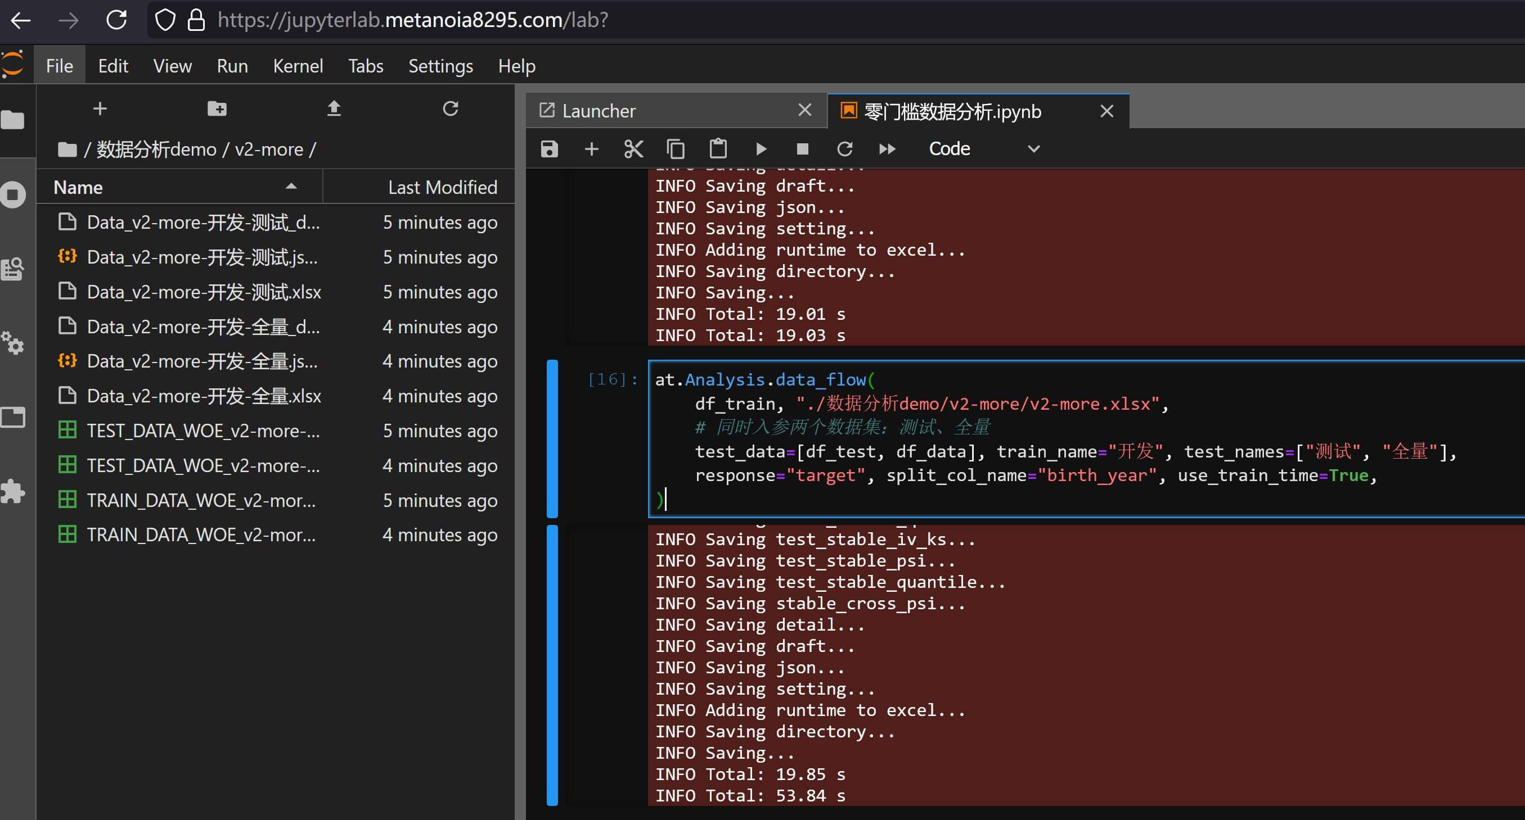Sort files by the Last Modified column
The width and height of the screenshot is (1525, 820).
[x=442, y=187]
